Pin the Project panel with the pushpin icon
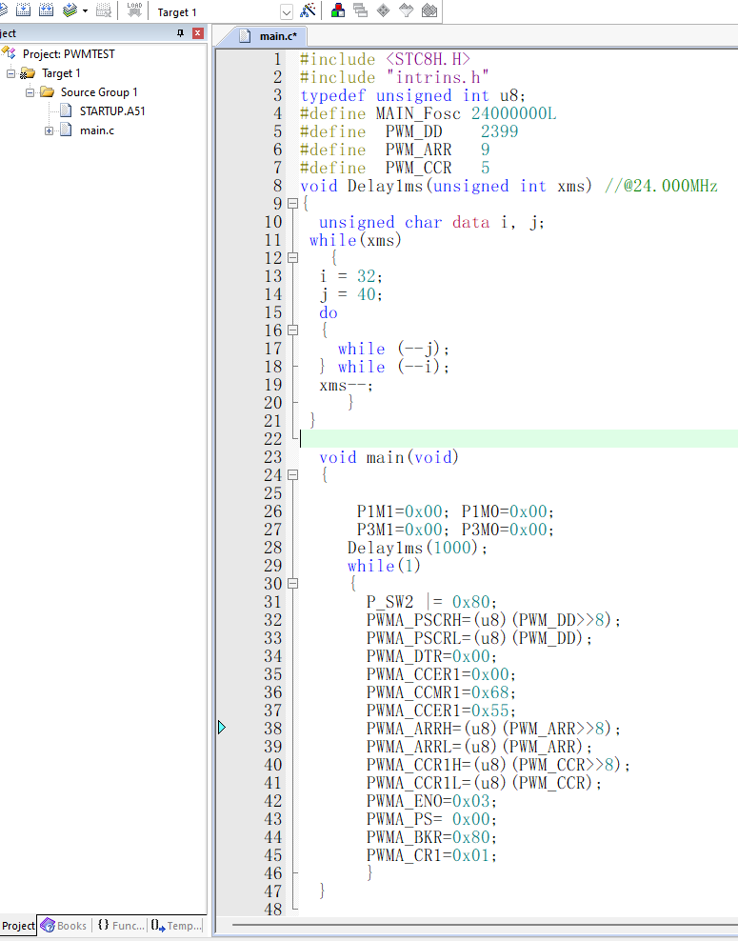738x941 pixels. (181, 33)
